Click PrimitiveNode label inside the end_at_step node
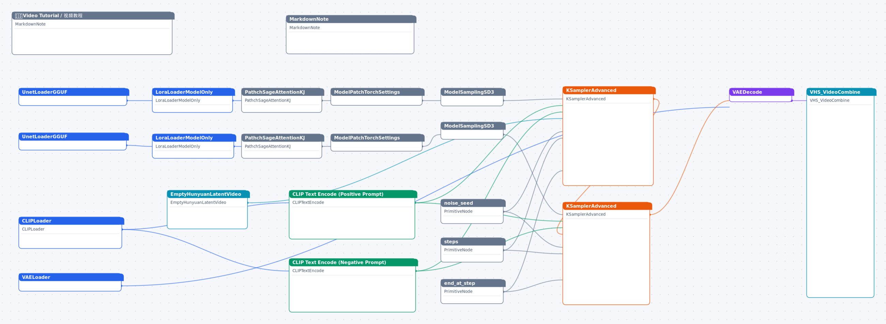Image resolution: width=886 pixels, height=324 pixels. (458, 291)
